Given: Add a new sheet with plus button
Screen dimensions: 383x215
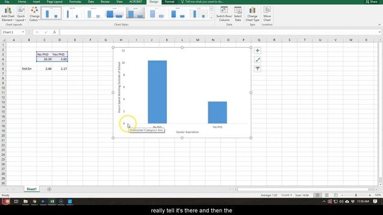Looking at the screenshot, I should (49, 189).
